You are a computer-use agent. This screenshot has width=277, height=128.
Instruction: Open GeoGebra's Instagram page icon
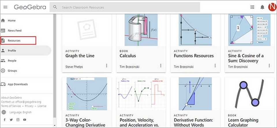18,120
